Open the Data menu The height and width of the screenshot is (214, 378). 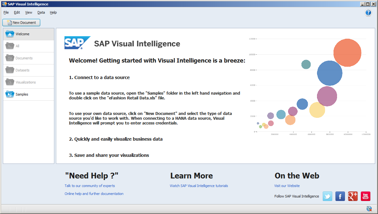(41, 12)
